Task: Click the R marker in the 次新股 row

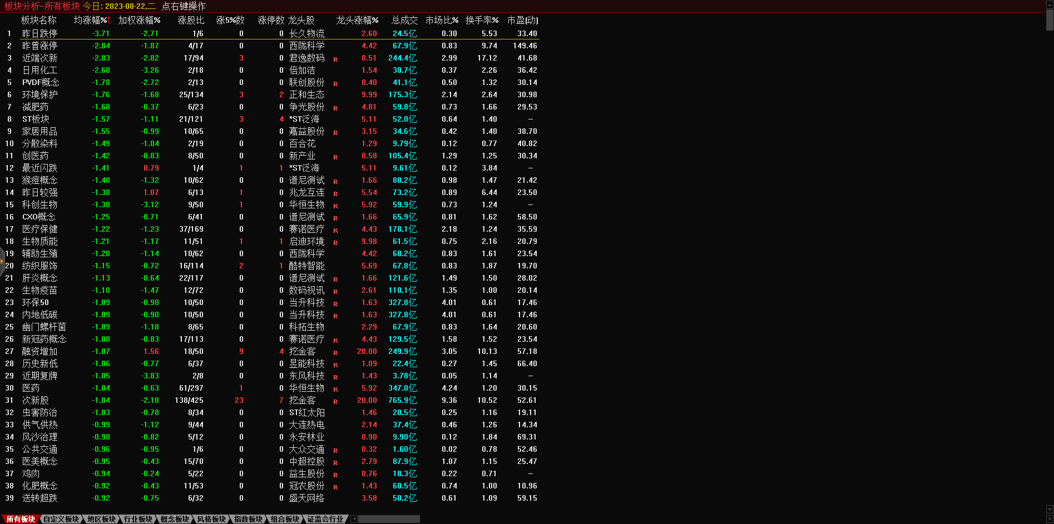Action: (335, 401)
